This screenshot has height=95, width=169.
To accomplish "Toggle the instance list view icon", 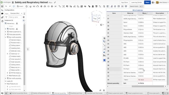I will [24, 17].
